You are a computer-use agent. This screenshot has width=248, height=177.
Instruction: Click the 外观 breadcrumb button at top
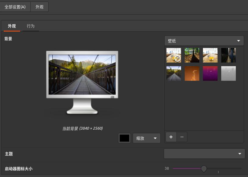click(40, 6)
